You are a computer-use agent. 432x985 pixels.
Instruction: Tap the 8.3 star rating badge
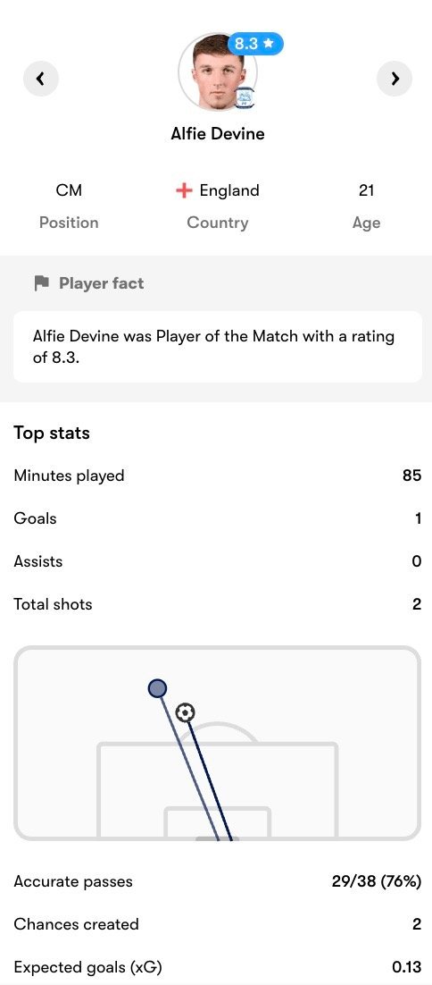pyautogui.click(x=255, y=43)
